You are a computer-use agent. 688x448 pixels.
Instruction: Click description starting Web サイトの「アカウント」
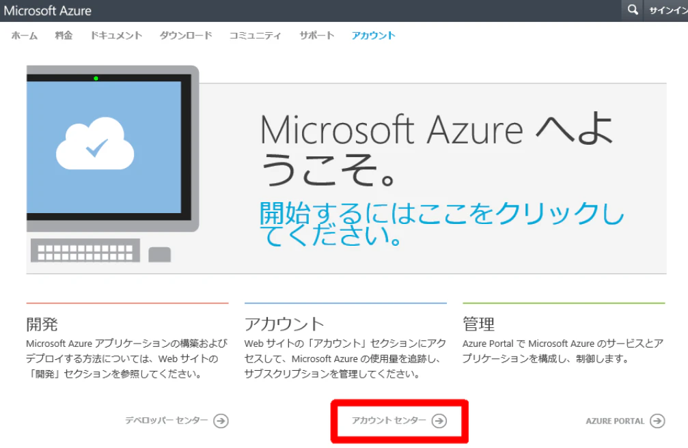pos(345,359)
